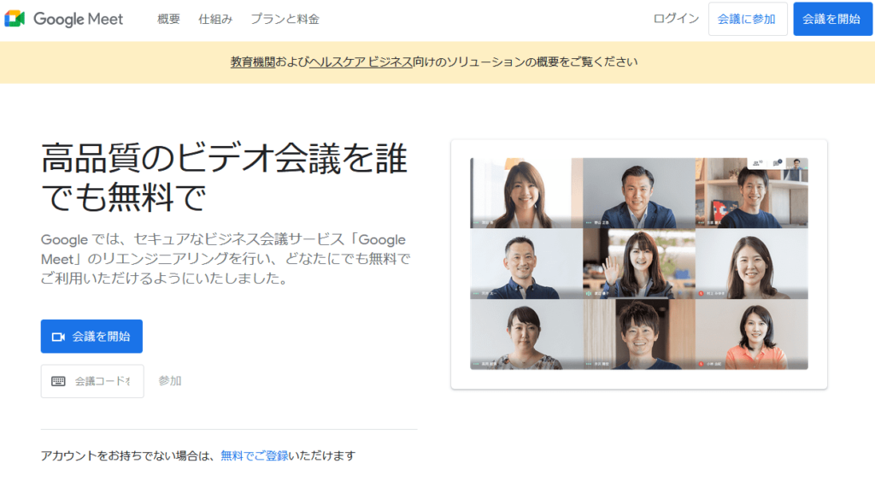Open the 仕組み navigation item
Screen dimensions: 875x481
pos(215,19)
